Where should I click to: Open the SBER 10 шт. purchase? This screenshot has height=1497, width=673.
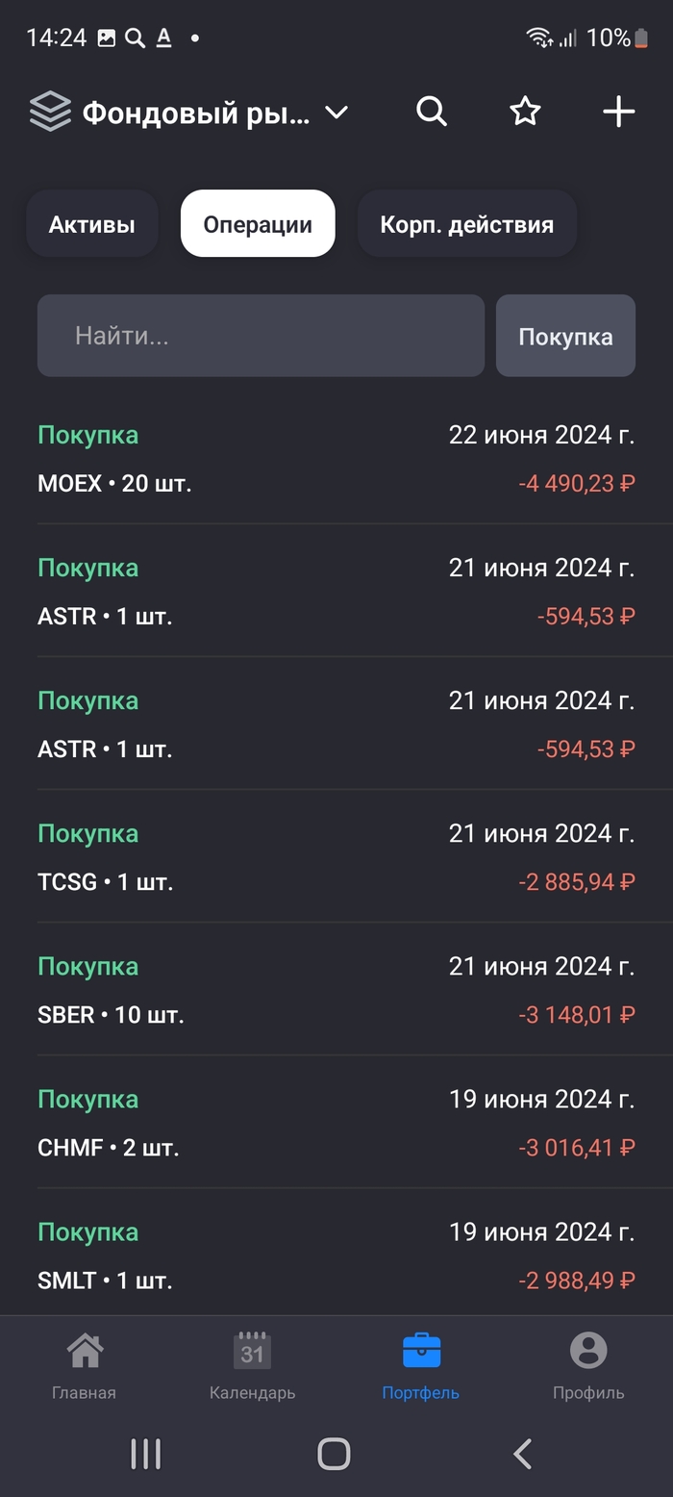pyautogui.click(x=336, y=989)
